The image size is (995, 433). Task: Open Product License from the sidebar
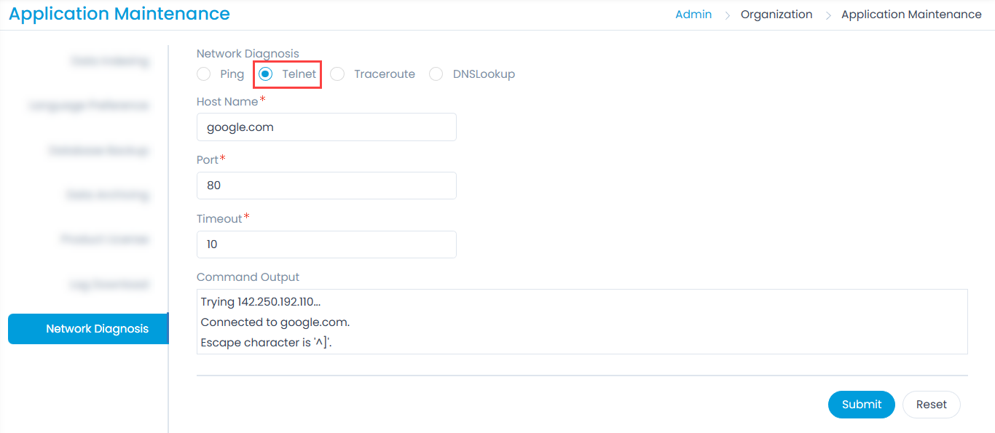[x=104, y=239]
